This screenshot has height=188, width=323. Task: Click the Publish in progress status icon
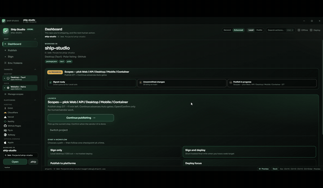(231, 83)
